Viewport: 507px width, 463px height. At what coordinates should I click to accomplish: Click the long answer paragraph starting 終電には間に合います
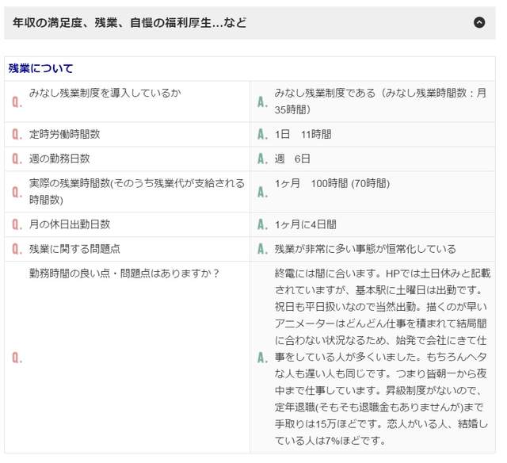(x=382, y=357)
